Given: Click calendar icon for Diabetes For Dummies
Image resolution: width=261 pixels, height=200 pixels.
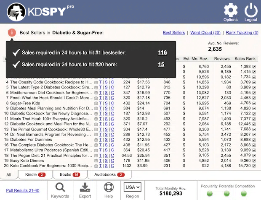Looking at the screenshot, I should click(96, 140).
